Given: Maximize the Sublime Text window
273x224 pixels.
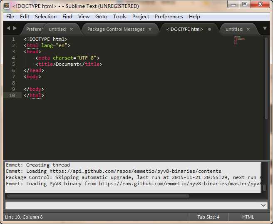Looking at the screenshot, I should click(x=245, y=4).
